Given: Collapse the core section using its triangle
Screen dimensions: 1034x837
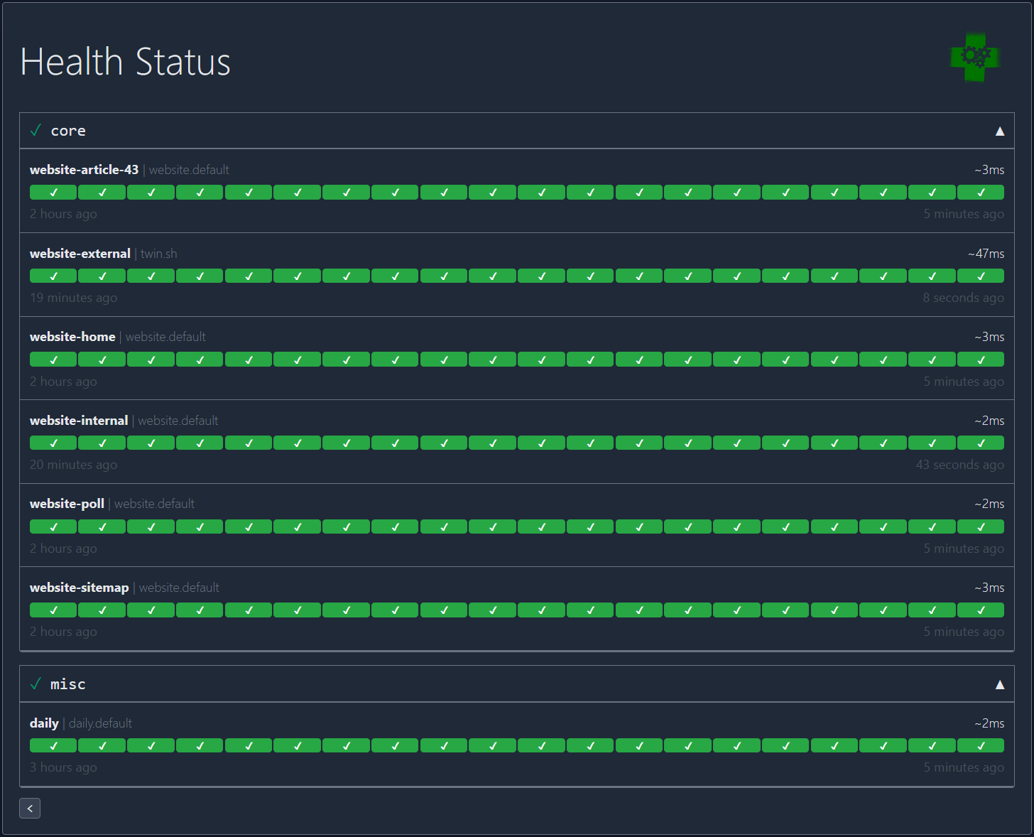Looking at the screenshot, I should coord(1000,130).
